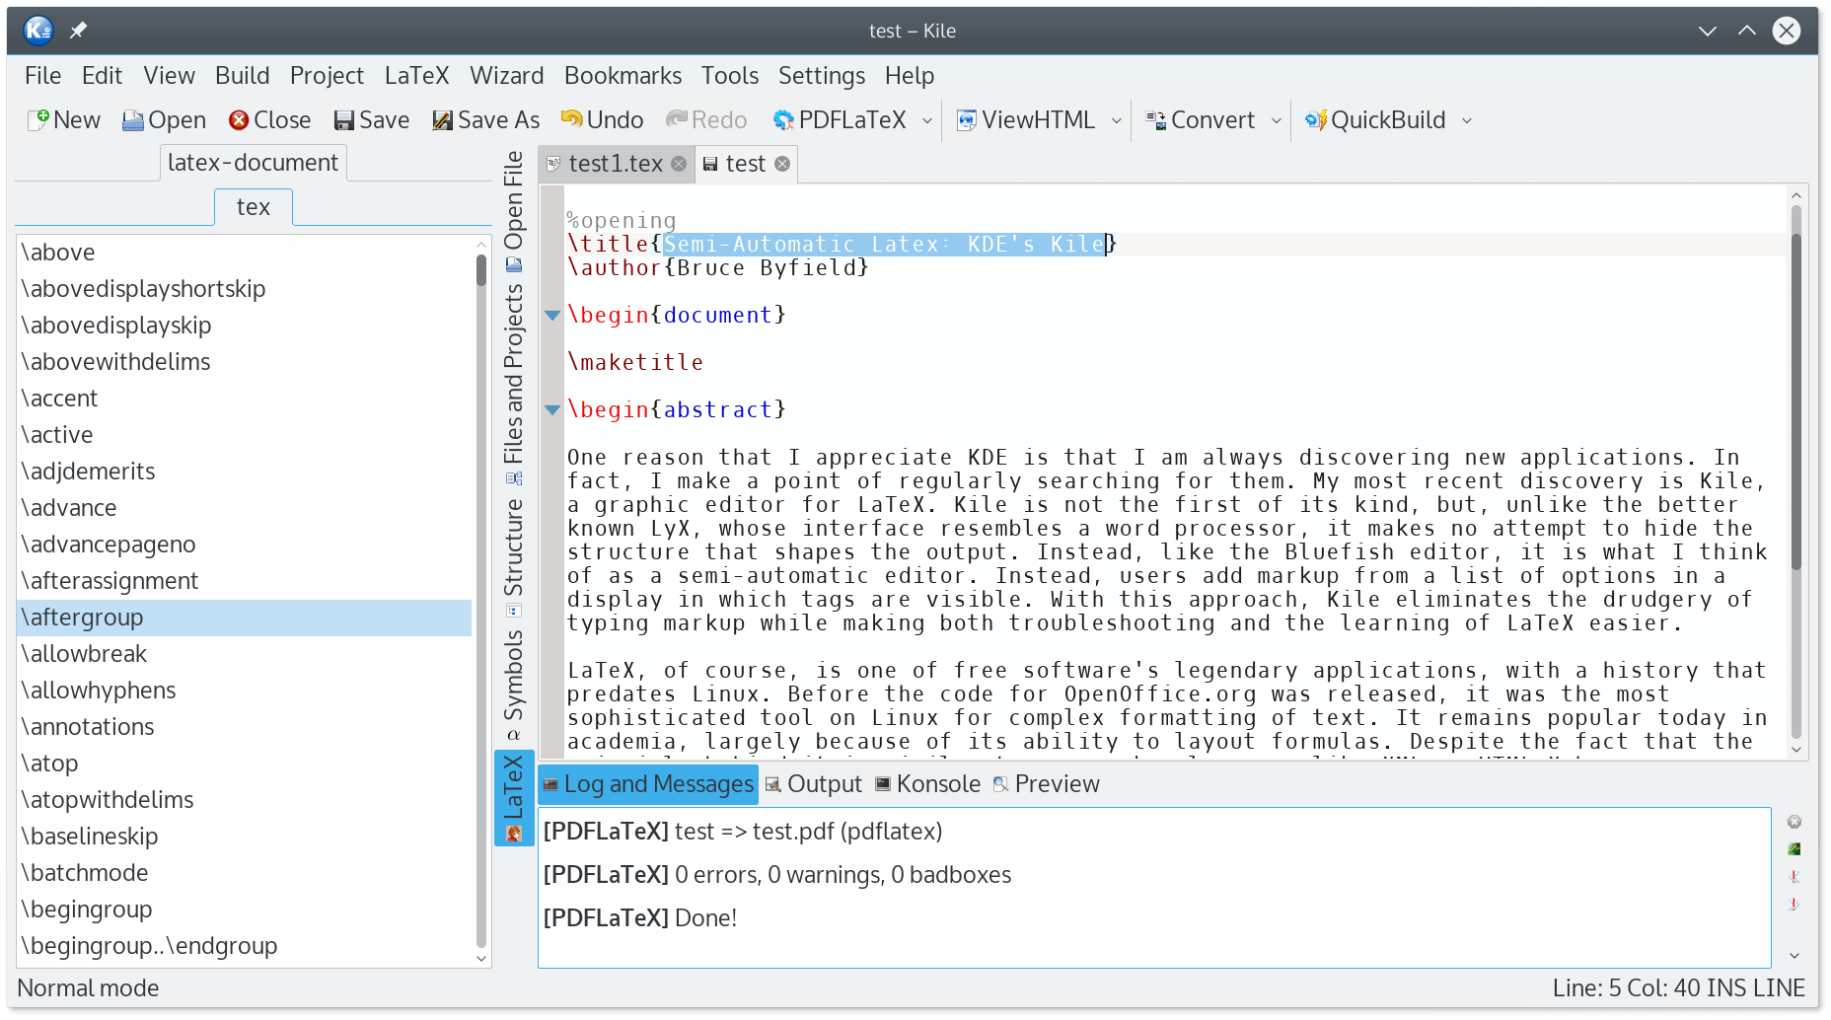Show the Structure sidebar panel
Image resolution: width=1831 pixels, height=1020 pixels.
coord(514,557)
